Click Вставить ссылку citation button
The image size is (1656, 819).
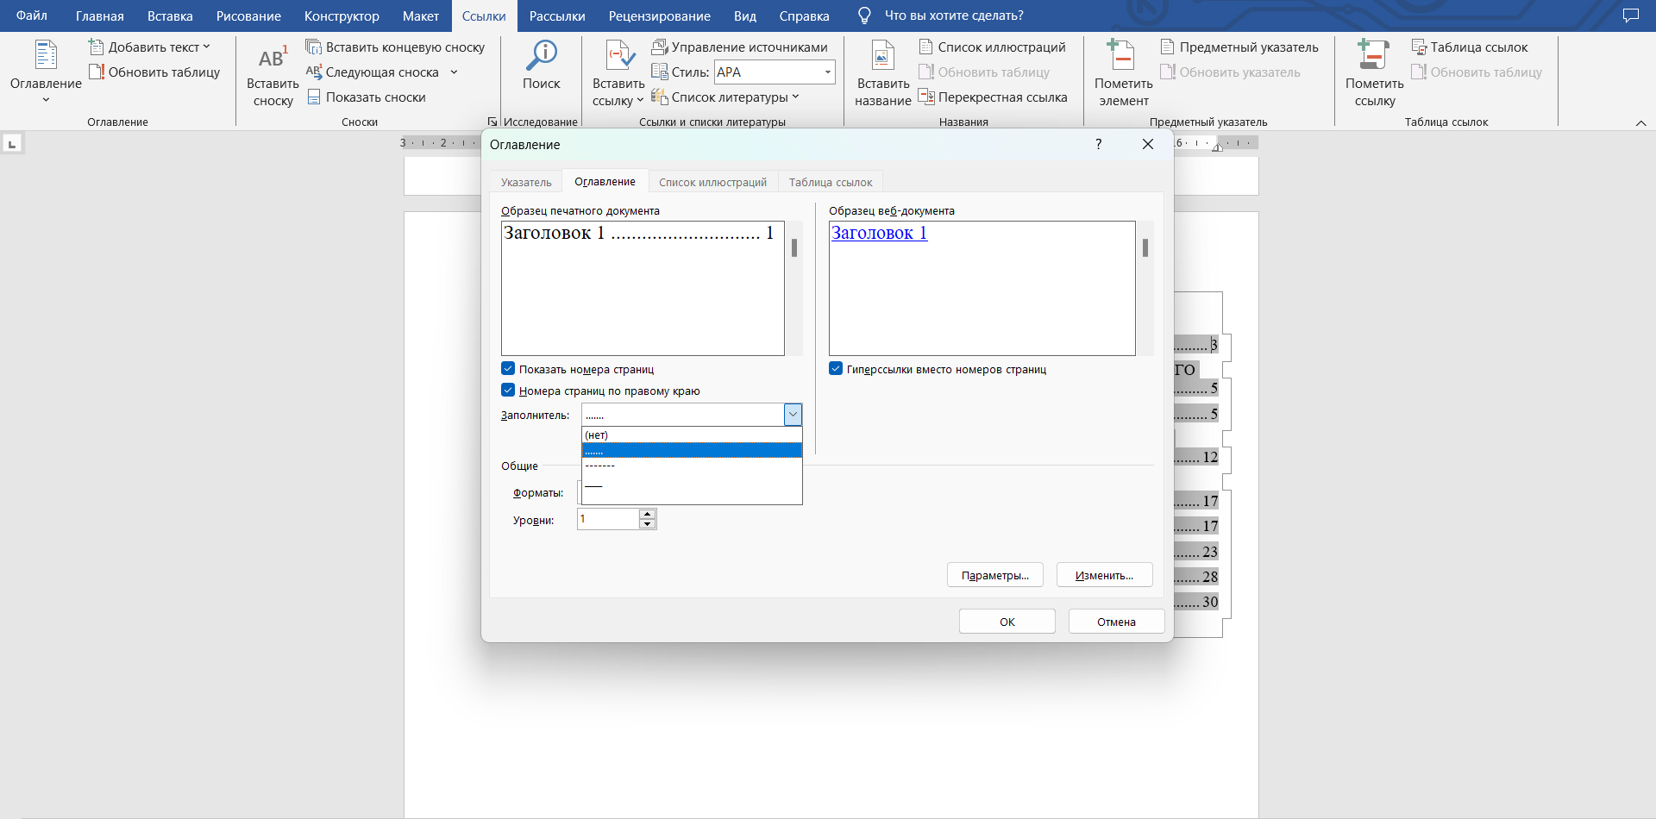coord(618,75)
